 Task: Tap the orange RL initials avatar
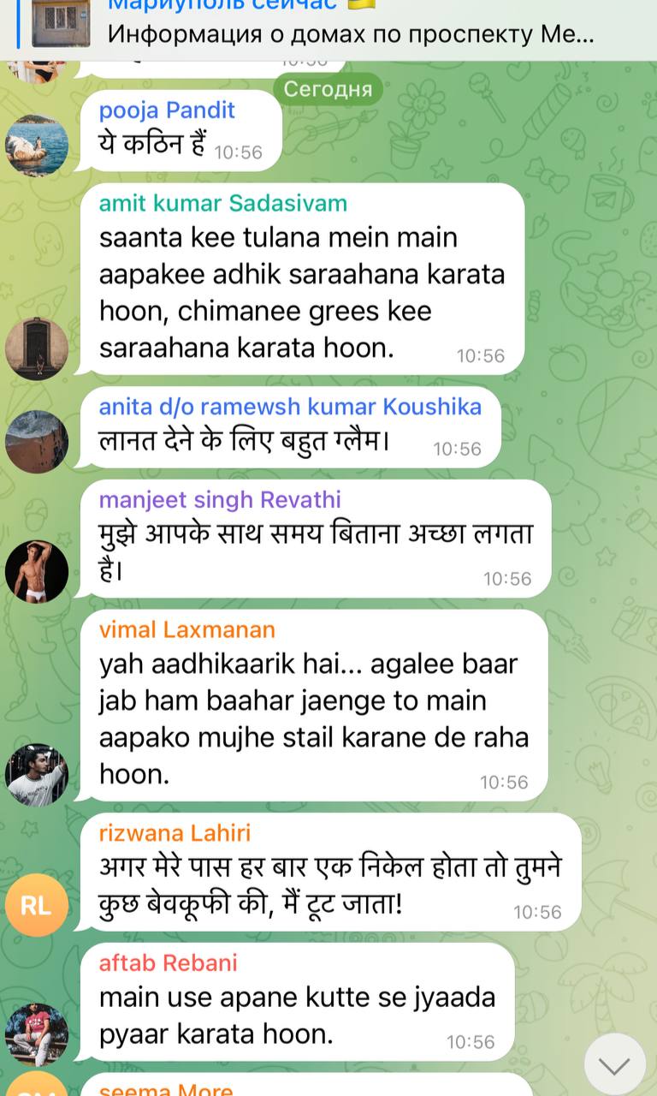tap(37, 905)
